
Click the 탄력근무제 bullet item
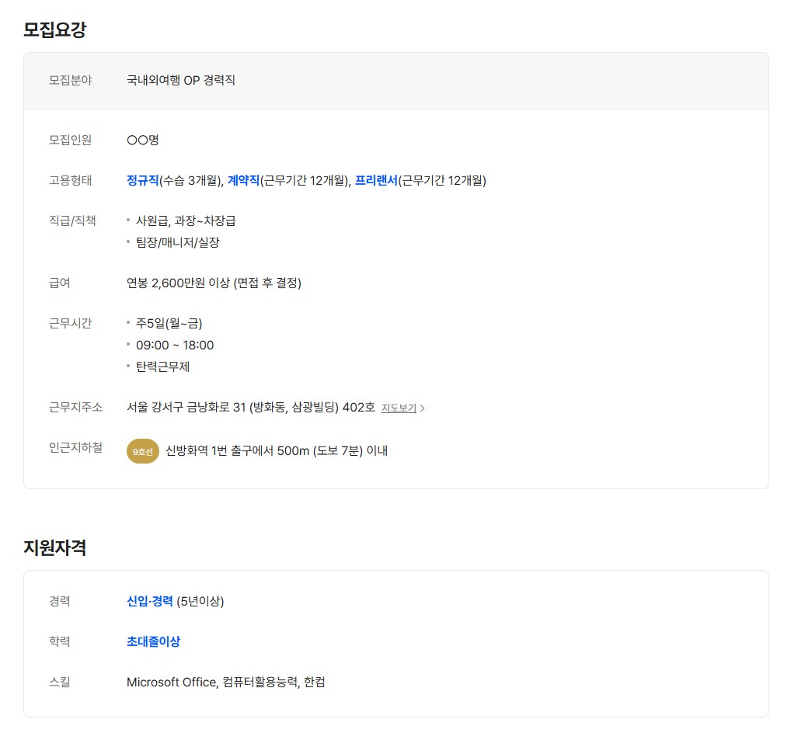point(162,366)
